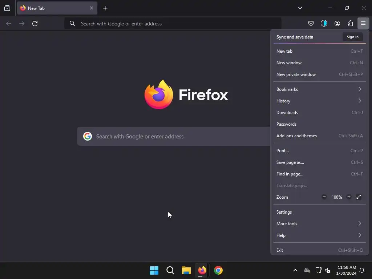Decrease zoom with minus button

(324, 197)
